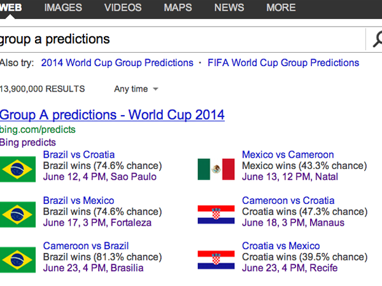Open the Brazil vs Croatia match link
This screenshot has height=286, width=382.
click(79, 154)
